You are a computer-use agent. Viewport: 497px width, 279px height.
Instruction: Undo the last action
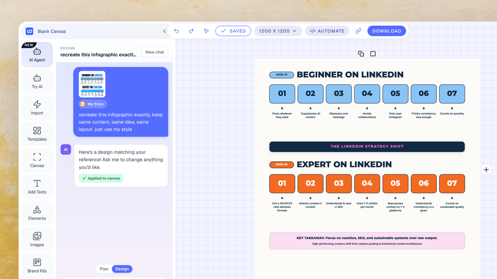[177, 31]
